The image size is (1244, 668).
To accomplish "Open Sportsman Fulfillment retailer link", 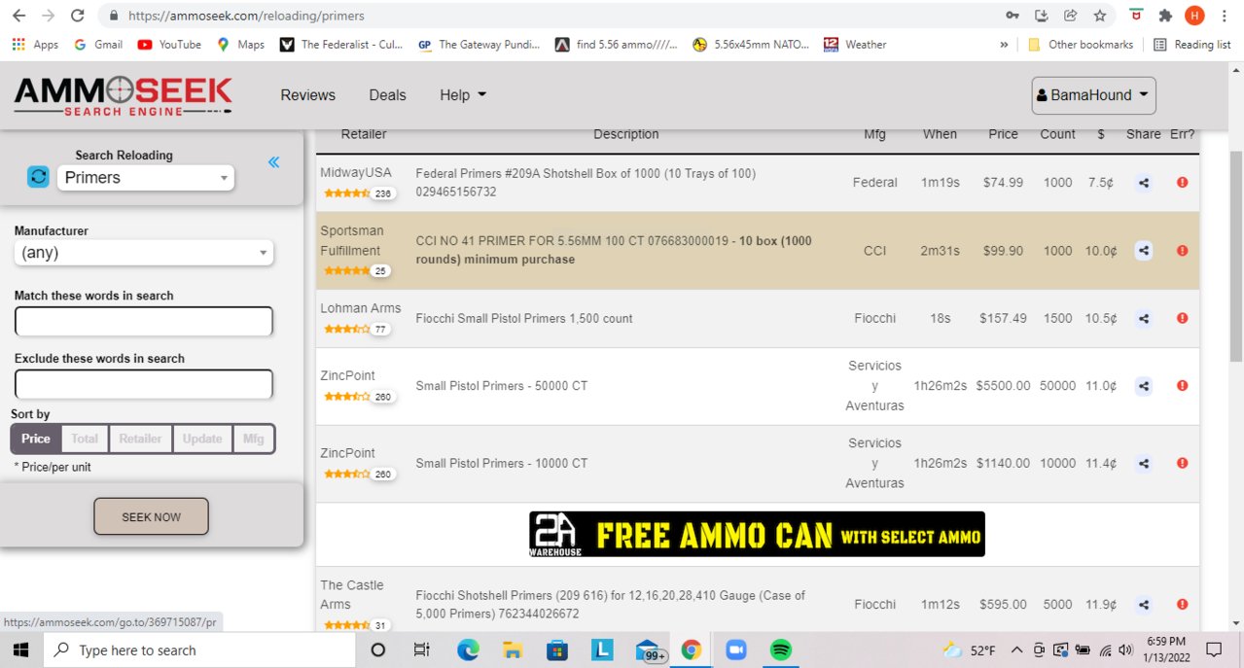I will coord(352,241).
